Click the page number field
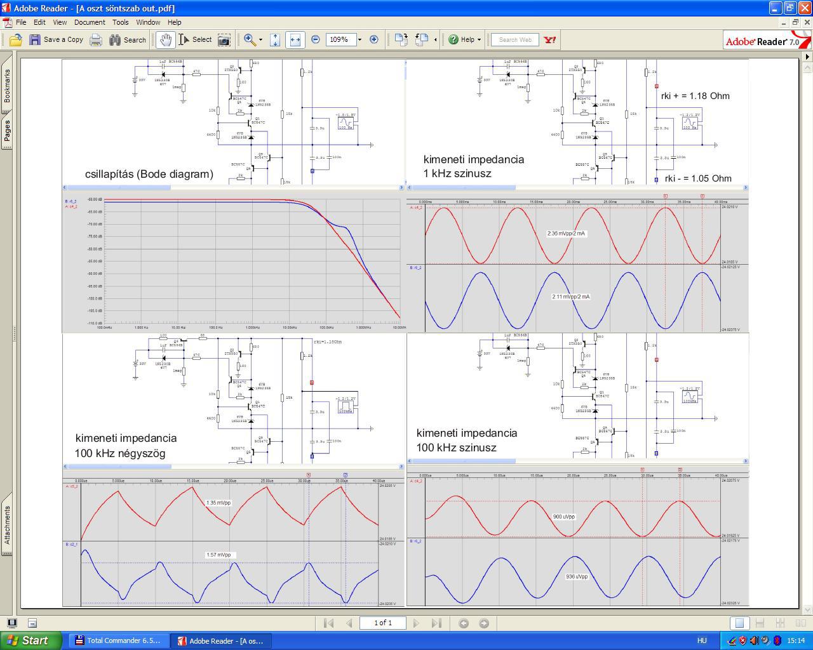 [x=383, y=623]
